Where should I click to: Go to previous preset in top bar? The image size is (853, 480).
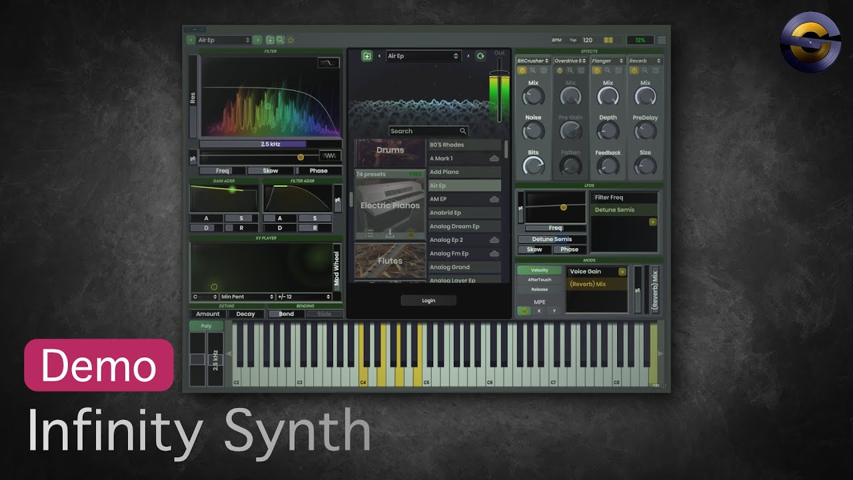191,40
